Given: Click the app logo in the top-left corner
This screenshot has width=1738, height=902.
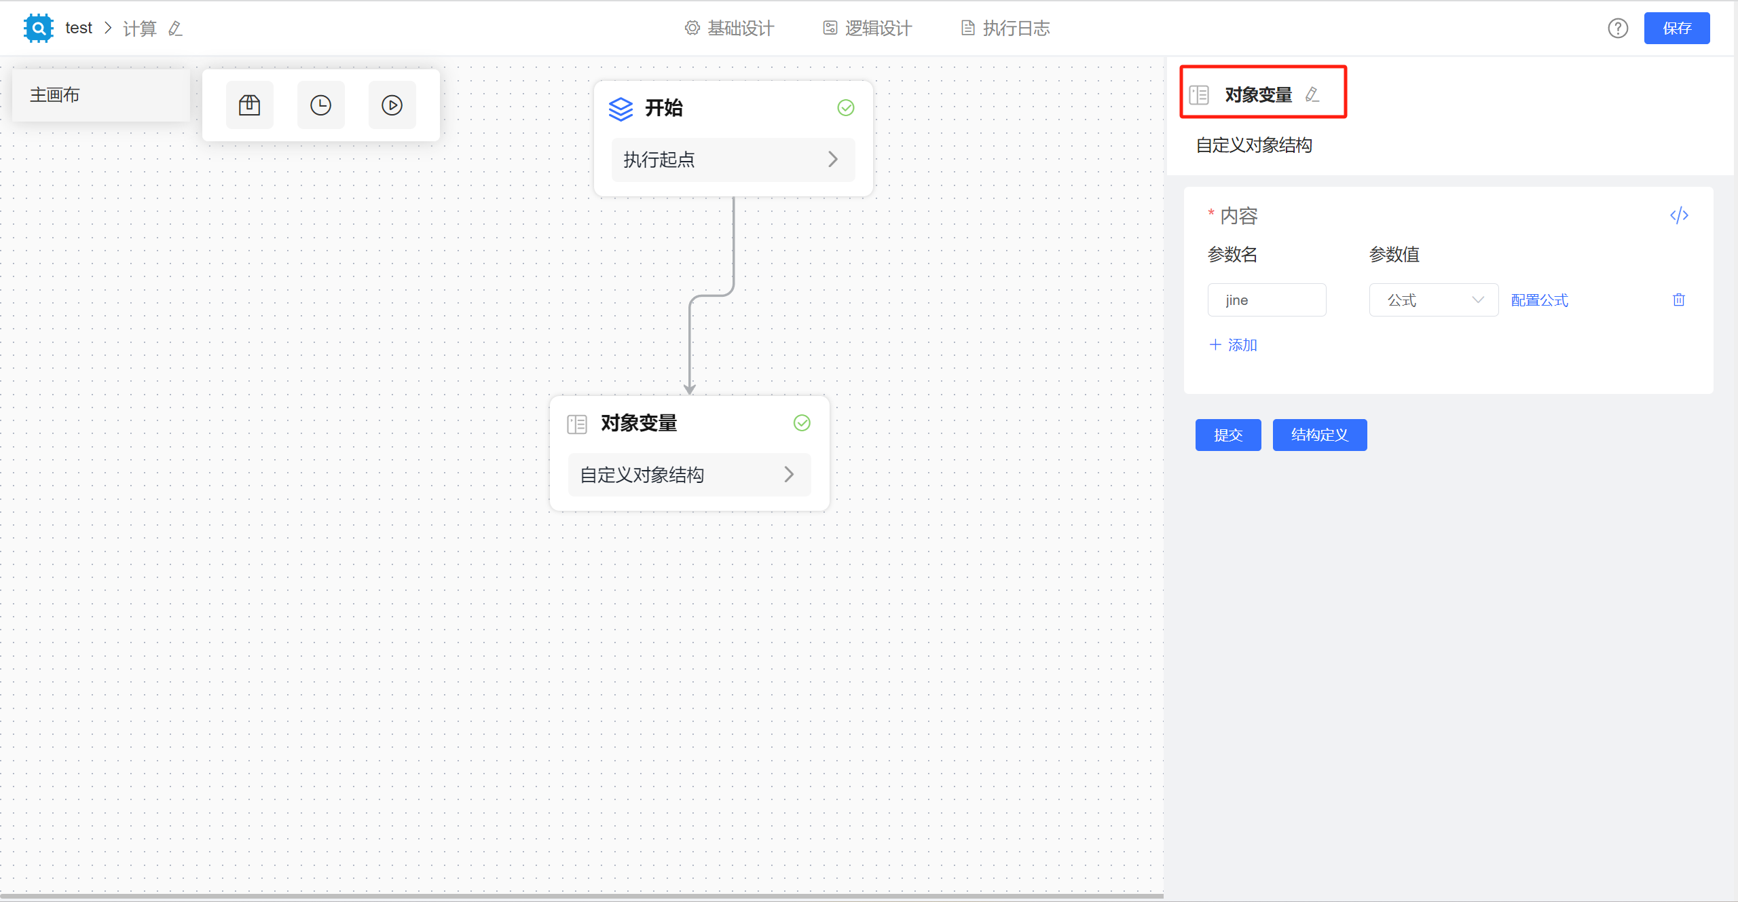Looking at the screenshot, I should click(38, 28).
